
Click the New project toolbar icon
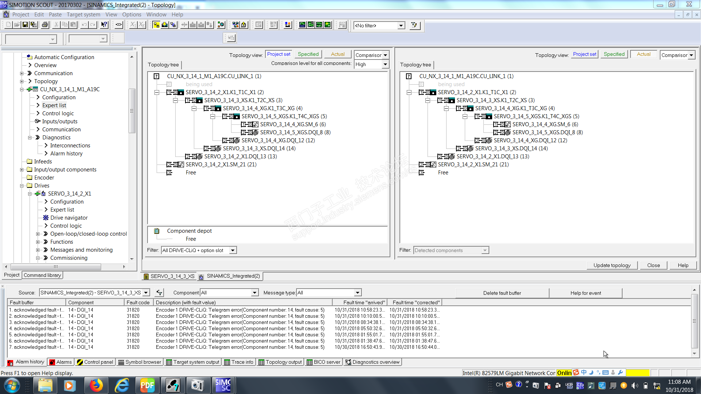point(8,25)
